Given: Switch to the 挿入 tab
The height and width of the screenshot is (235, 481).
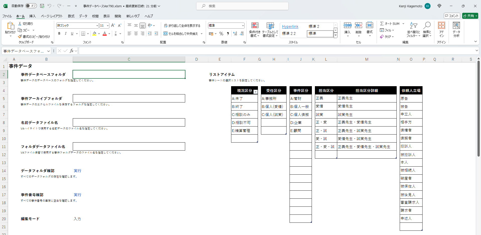Looking at the screenshot, I should click(32, 16).
